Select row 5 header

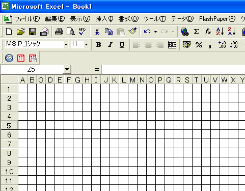[x=9, y=126]
